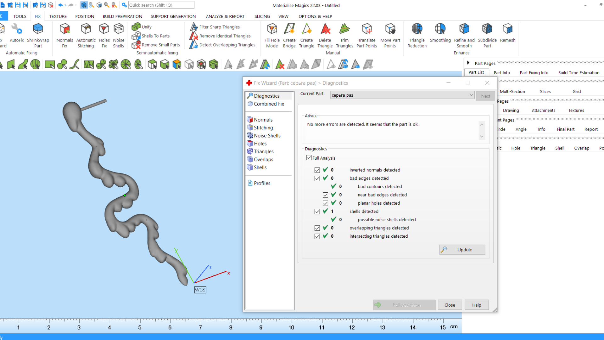Start Automatic Stitching
This screenshot has height=340, width=604.
pyautogui.click(x=86, y=35)
